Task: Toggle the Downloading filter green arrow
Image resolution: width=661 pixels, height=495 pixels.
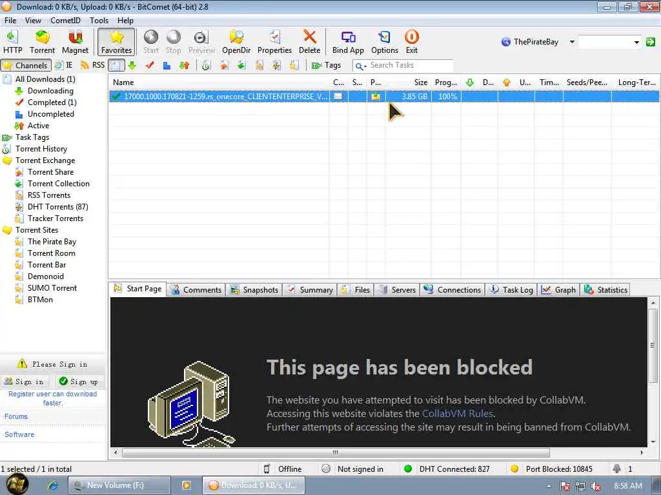Action: [x=132, y=65]
